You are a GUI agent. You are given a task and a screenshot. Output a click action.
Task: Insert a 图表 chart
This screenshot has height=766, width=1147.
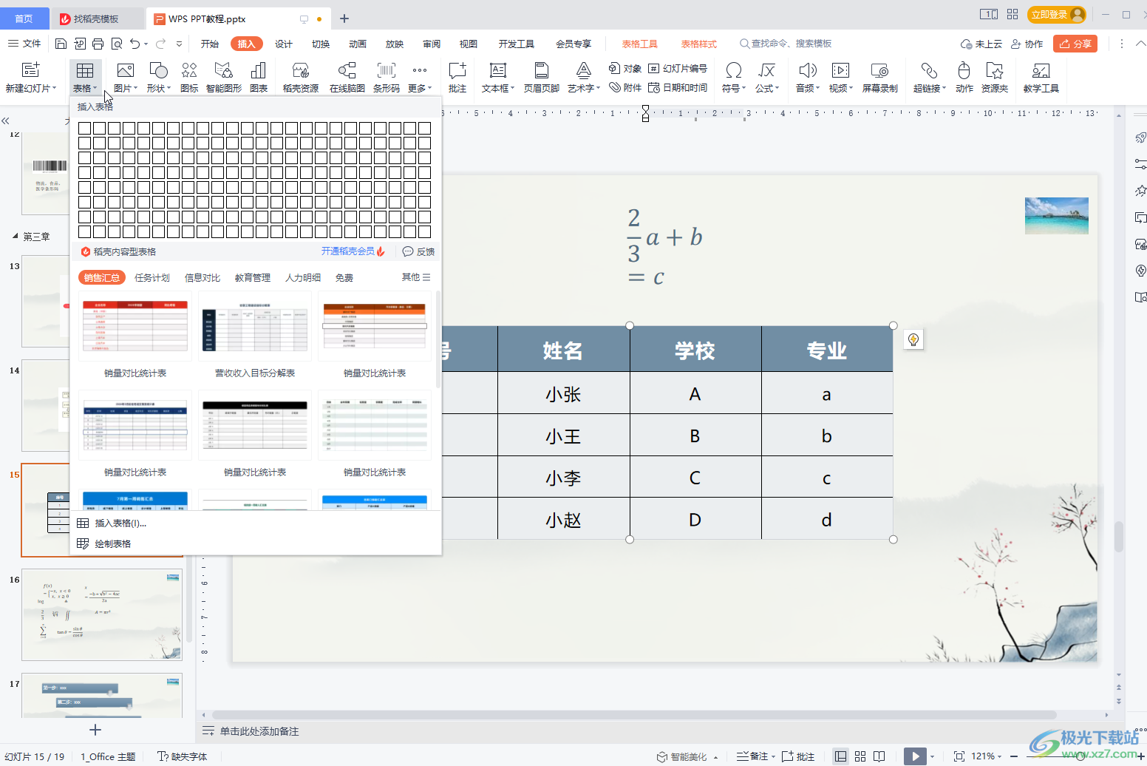point(259,77)
